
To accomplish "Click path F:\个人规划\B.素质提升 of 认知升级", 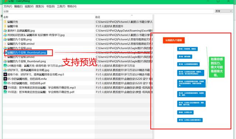I will click(x=110, y=26).
